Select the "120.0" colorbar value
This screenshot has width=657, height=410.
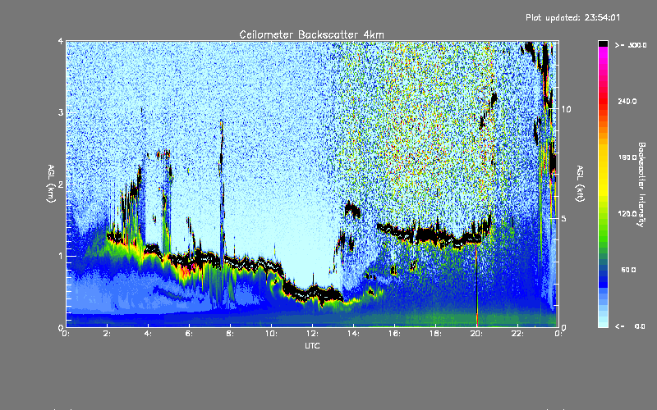click(627, 213)
